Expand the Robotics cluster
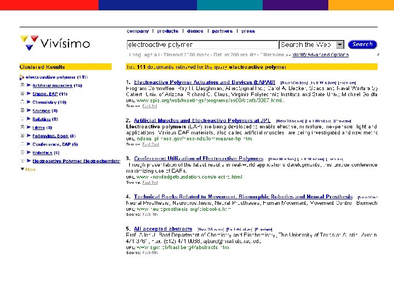The width and height of the screenshot is (394, 295). point(22,152)
